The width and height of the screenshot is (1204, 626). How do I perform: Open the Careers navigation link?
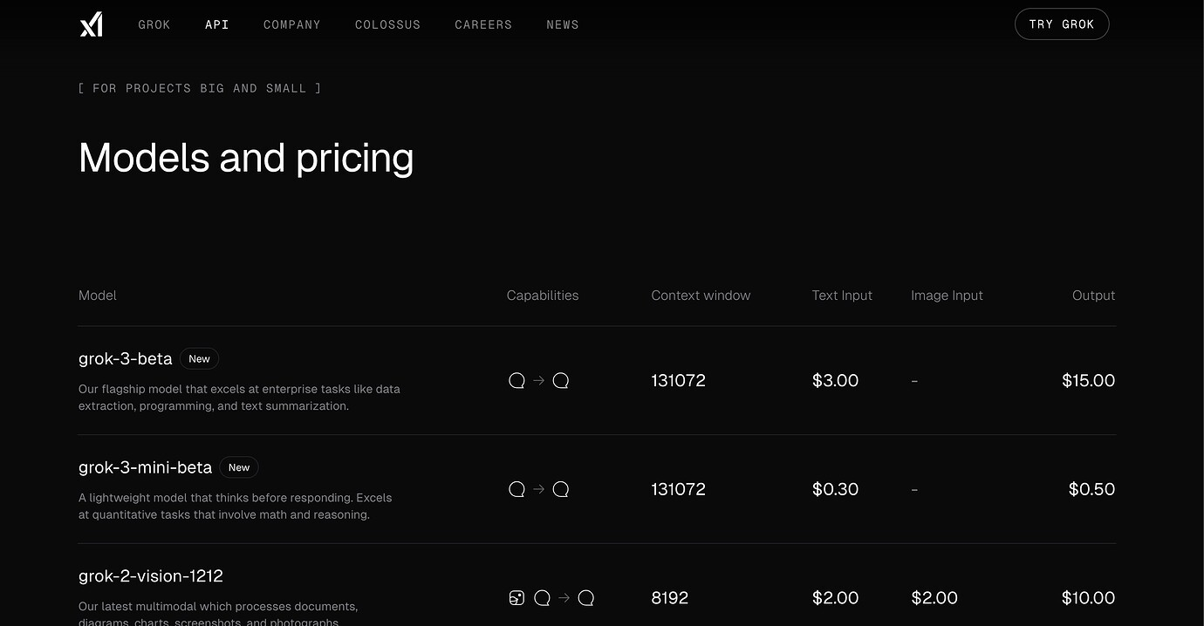(x=483, y=24)
